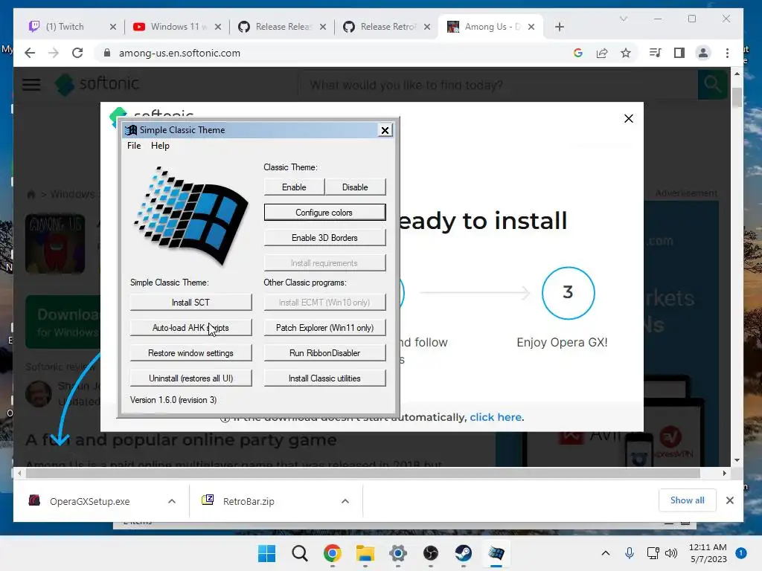Screen dimensions: 762x571
Task: Open the Chrome media control icon
Action: pyautogui.click(x=655, y=53)
